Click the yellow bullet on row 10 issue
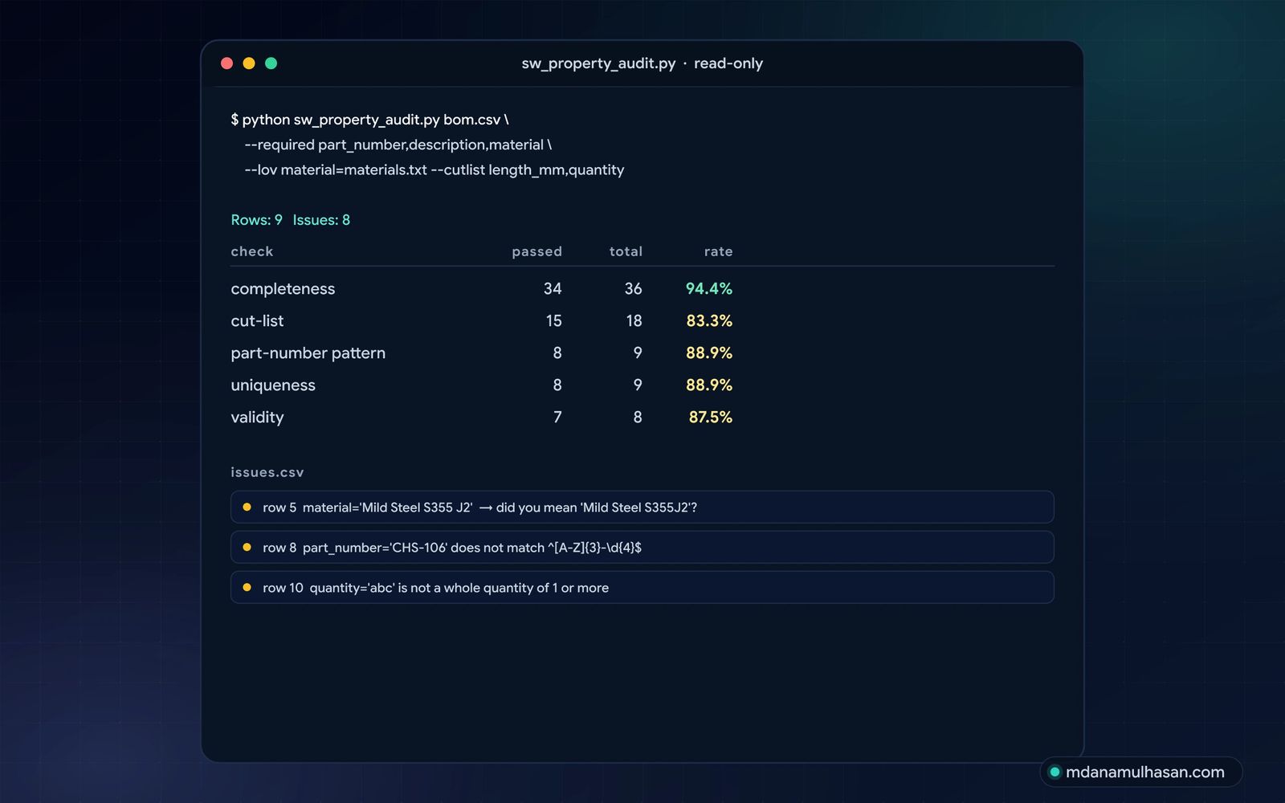This screenshot has height=803, width=1285. pyautogui.click(x=247, y=587)
